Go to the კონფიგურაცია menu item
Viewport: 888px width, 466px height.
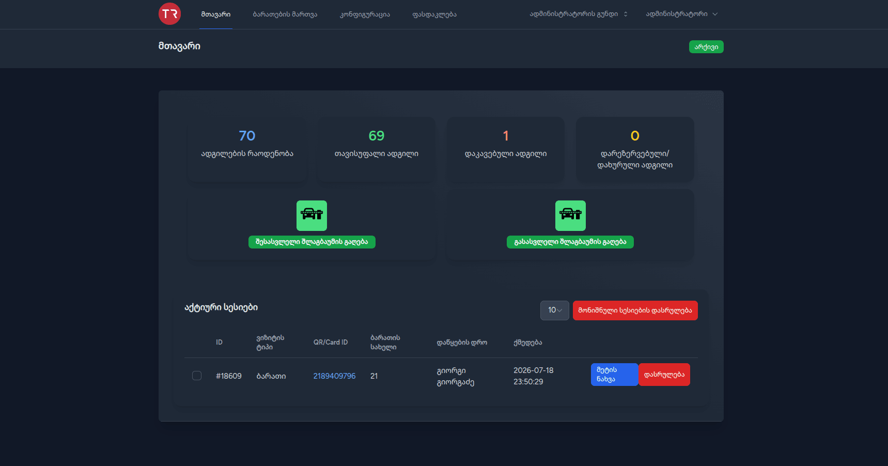[x=365, y=14]
